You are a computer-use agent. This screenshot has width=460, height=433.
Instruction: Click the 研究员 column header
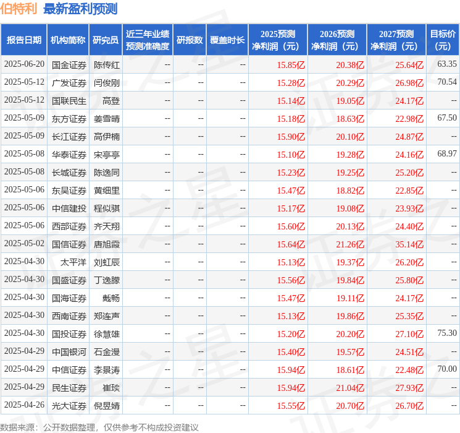click(x=106, y=40)
